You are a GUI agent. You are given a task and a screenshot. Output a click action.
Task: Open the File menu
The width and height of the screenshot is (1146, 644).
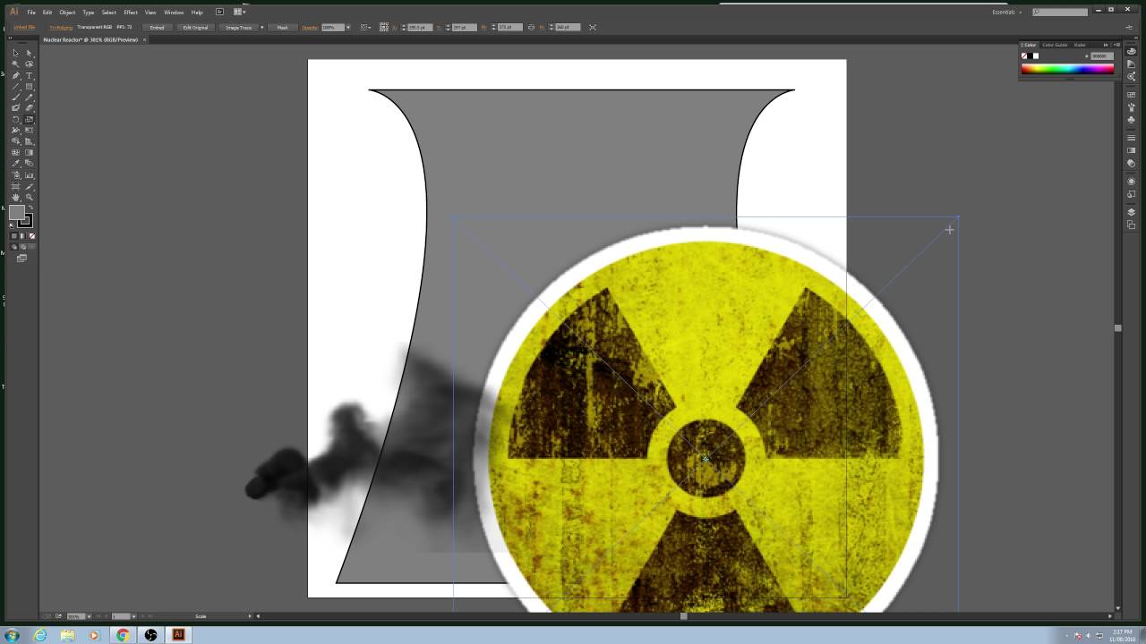31,13
